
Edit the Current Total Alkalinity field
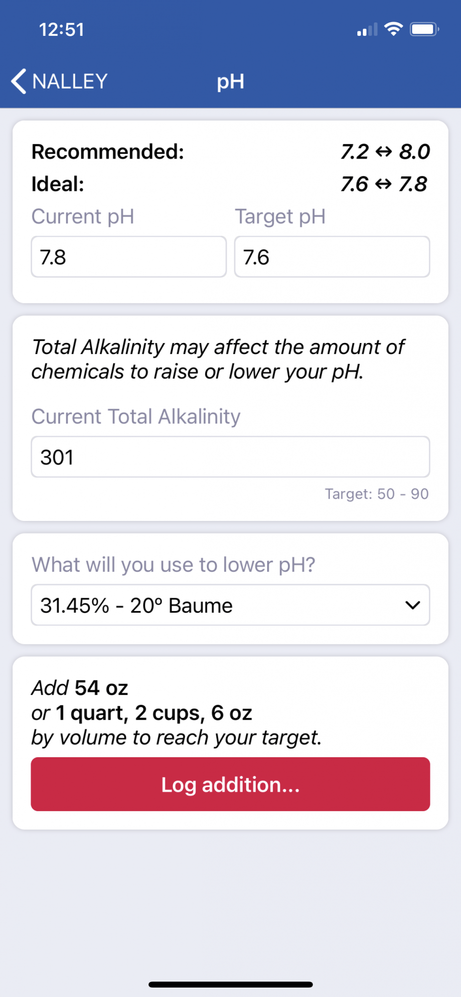(x=230, y=457)
